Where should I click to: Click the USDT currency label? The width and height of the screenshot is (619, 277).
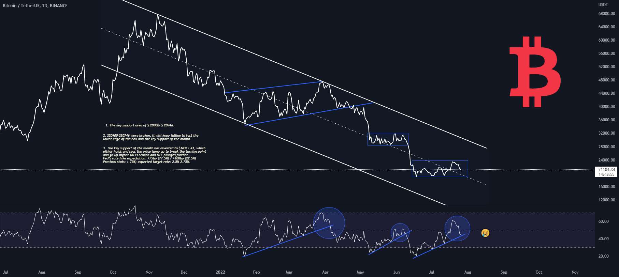(x=603, y=5)
